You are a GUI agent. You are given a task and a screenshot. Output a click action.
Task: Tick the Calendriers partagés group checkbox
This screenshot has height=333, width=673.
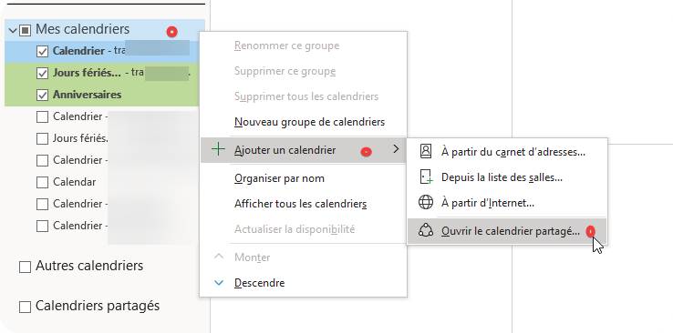click(x=26, y=307)
